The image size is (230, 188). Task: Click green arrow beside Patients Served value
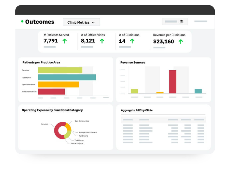tap(65, 41)
